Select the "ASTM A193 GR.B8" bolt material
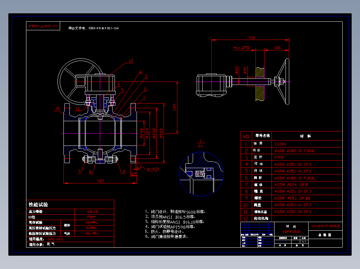Viewport: 360px width, 269px height. coord(293,198)
